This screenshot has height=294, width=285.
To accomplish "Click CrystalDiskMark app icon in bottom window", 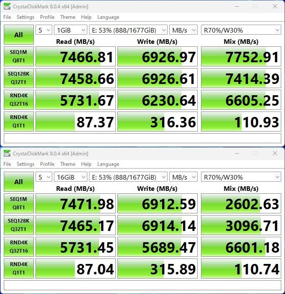I will pyautogui.click(x=7, y=153).
